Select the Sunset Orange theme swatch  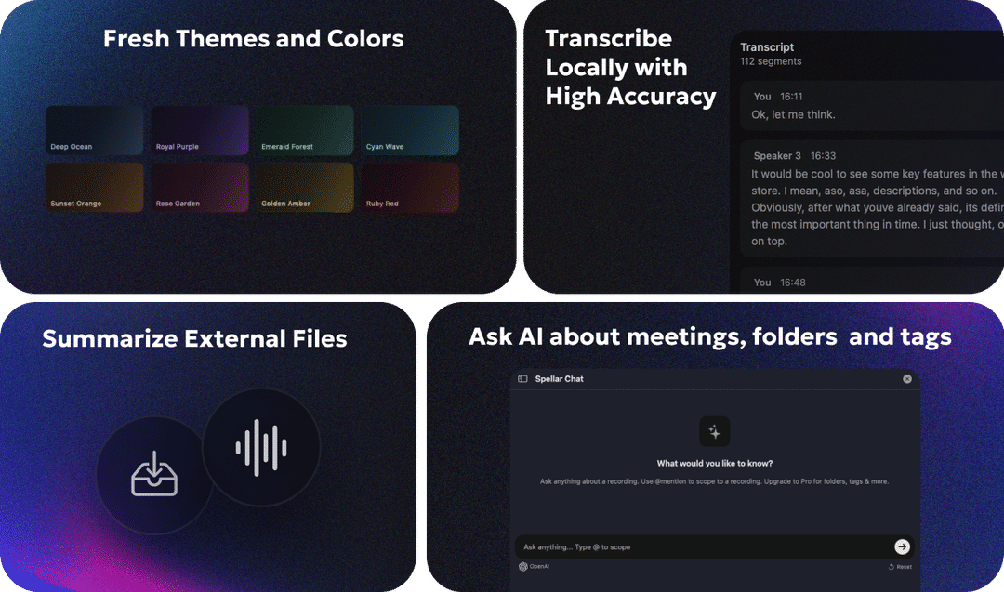tap(94, 188)
